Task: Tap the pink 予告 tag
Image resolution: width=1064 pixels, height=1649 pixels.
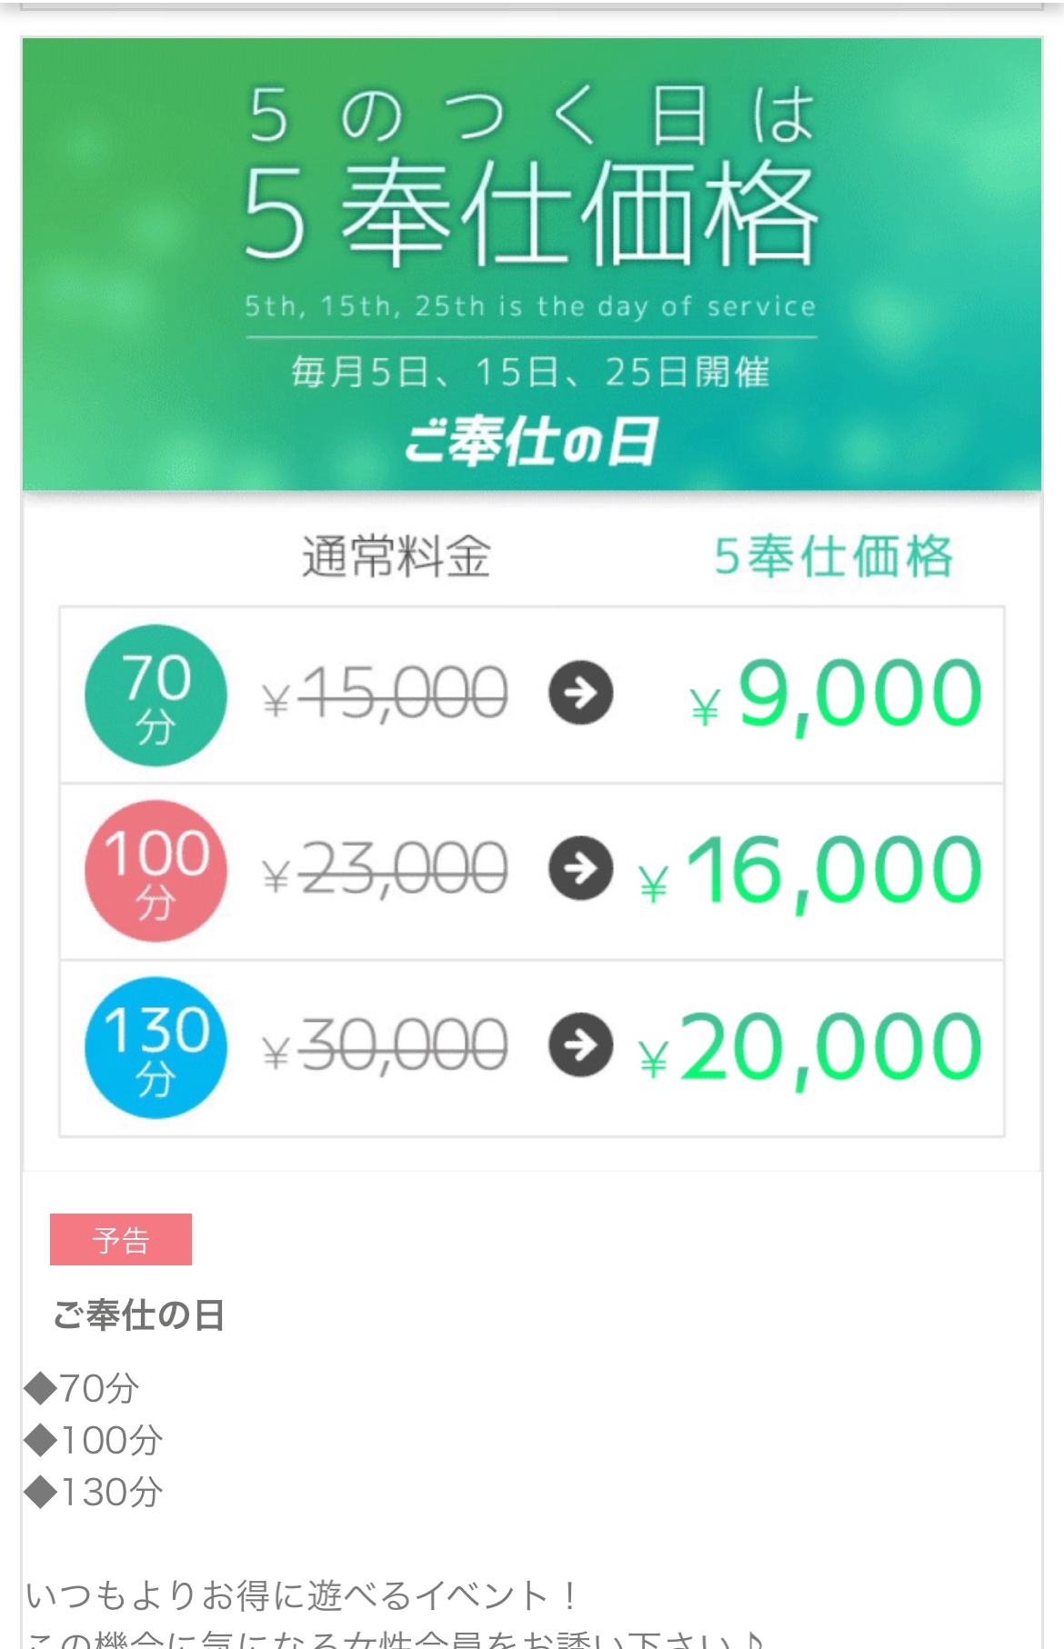Action: click(121, 1239)
